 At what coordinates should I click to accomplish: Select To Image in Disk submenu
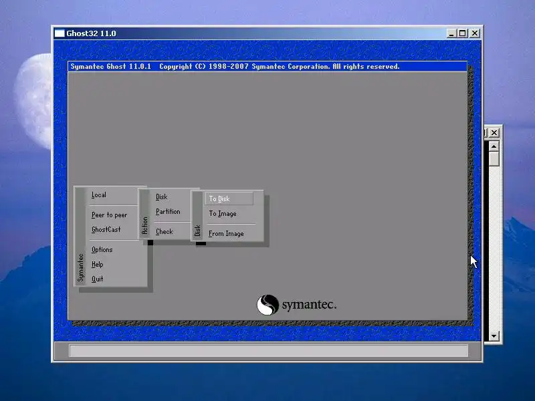pyautogui.click(x=223, y=214)
